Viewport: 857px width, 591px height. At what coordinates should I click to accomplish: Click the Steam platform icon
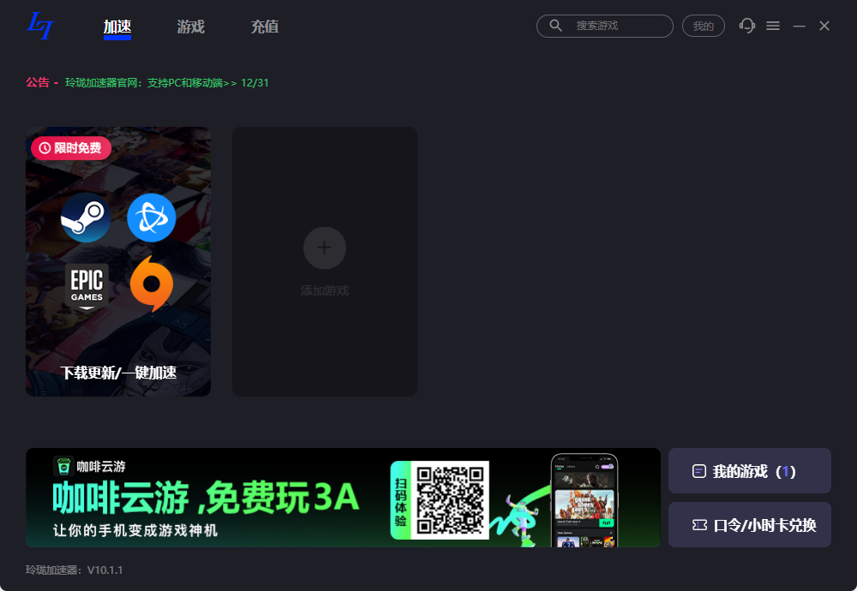point(85,218)
